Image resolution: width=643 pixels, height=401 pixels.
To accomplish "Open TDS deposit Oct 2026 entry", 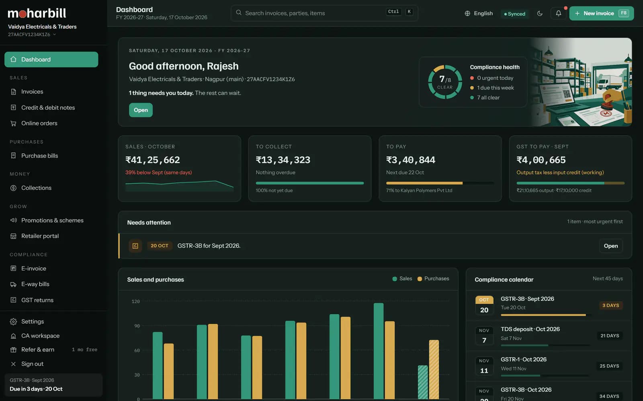I will 549,336.
